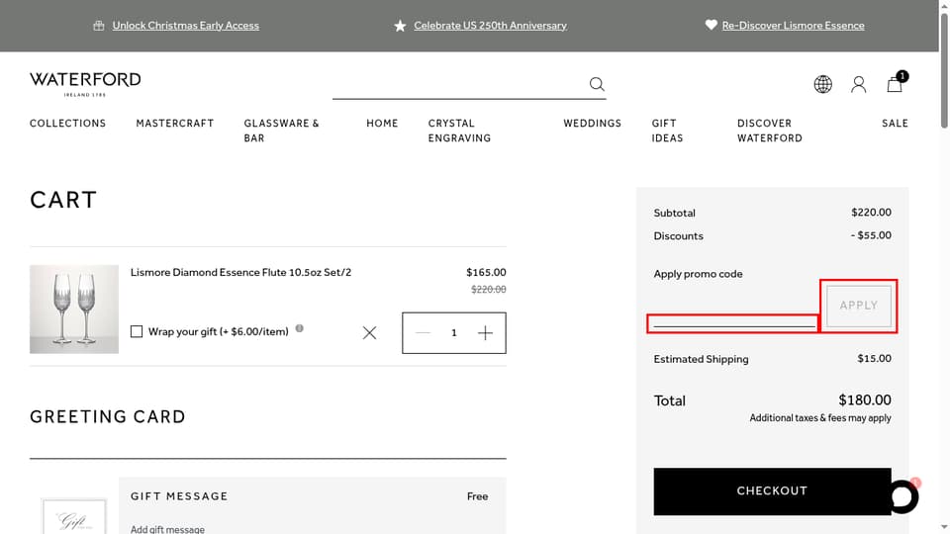
Task: Follow Re-Discover Lismore Essence link
Action: point(793,26)
